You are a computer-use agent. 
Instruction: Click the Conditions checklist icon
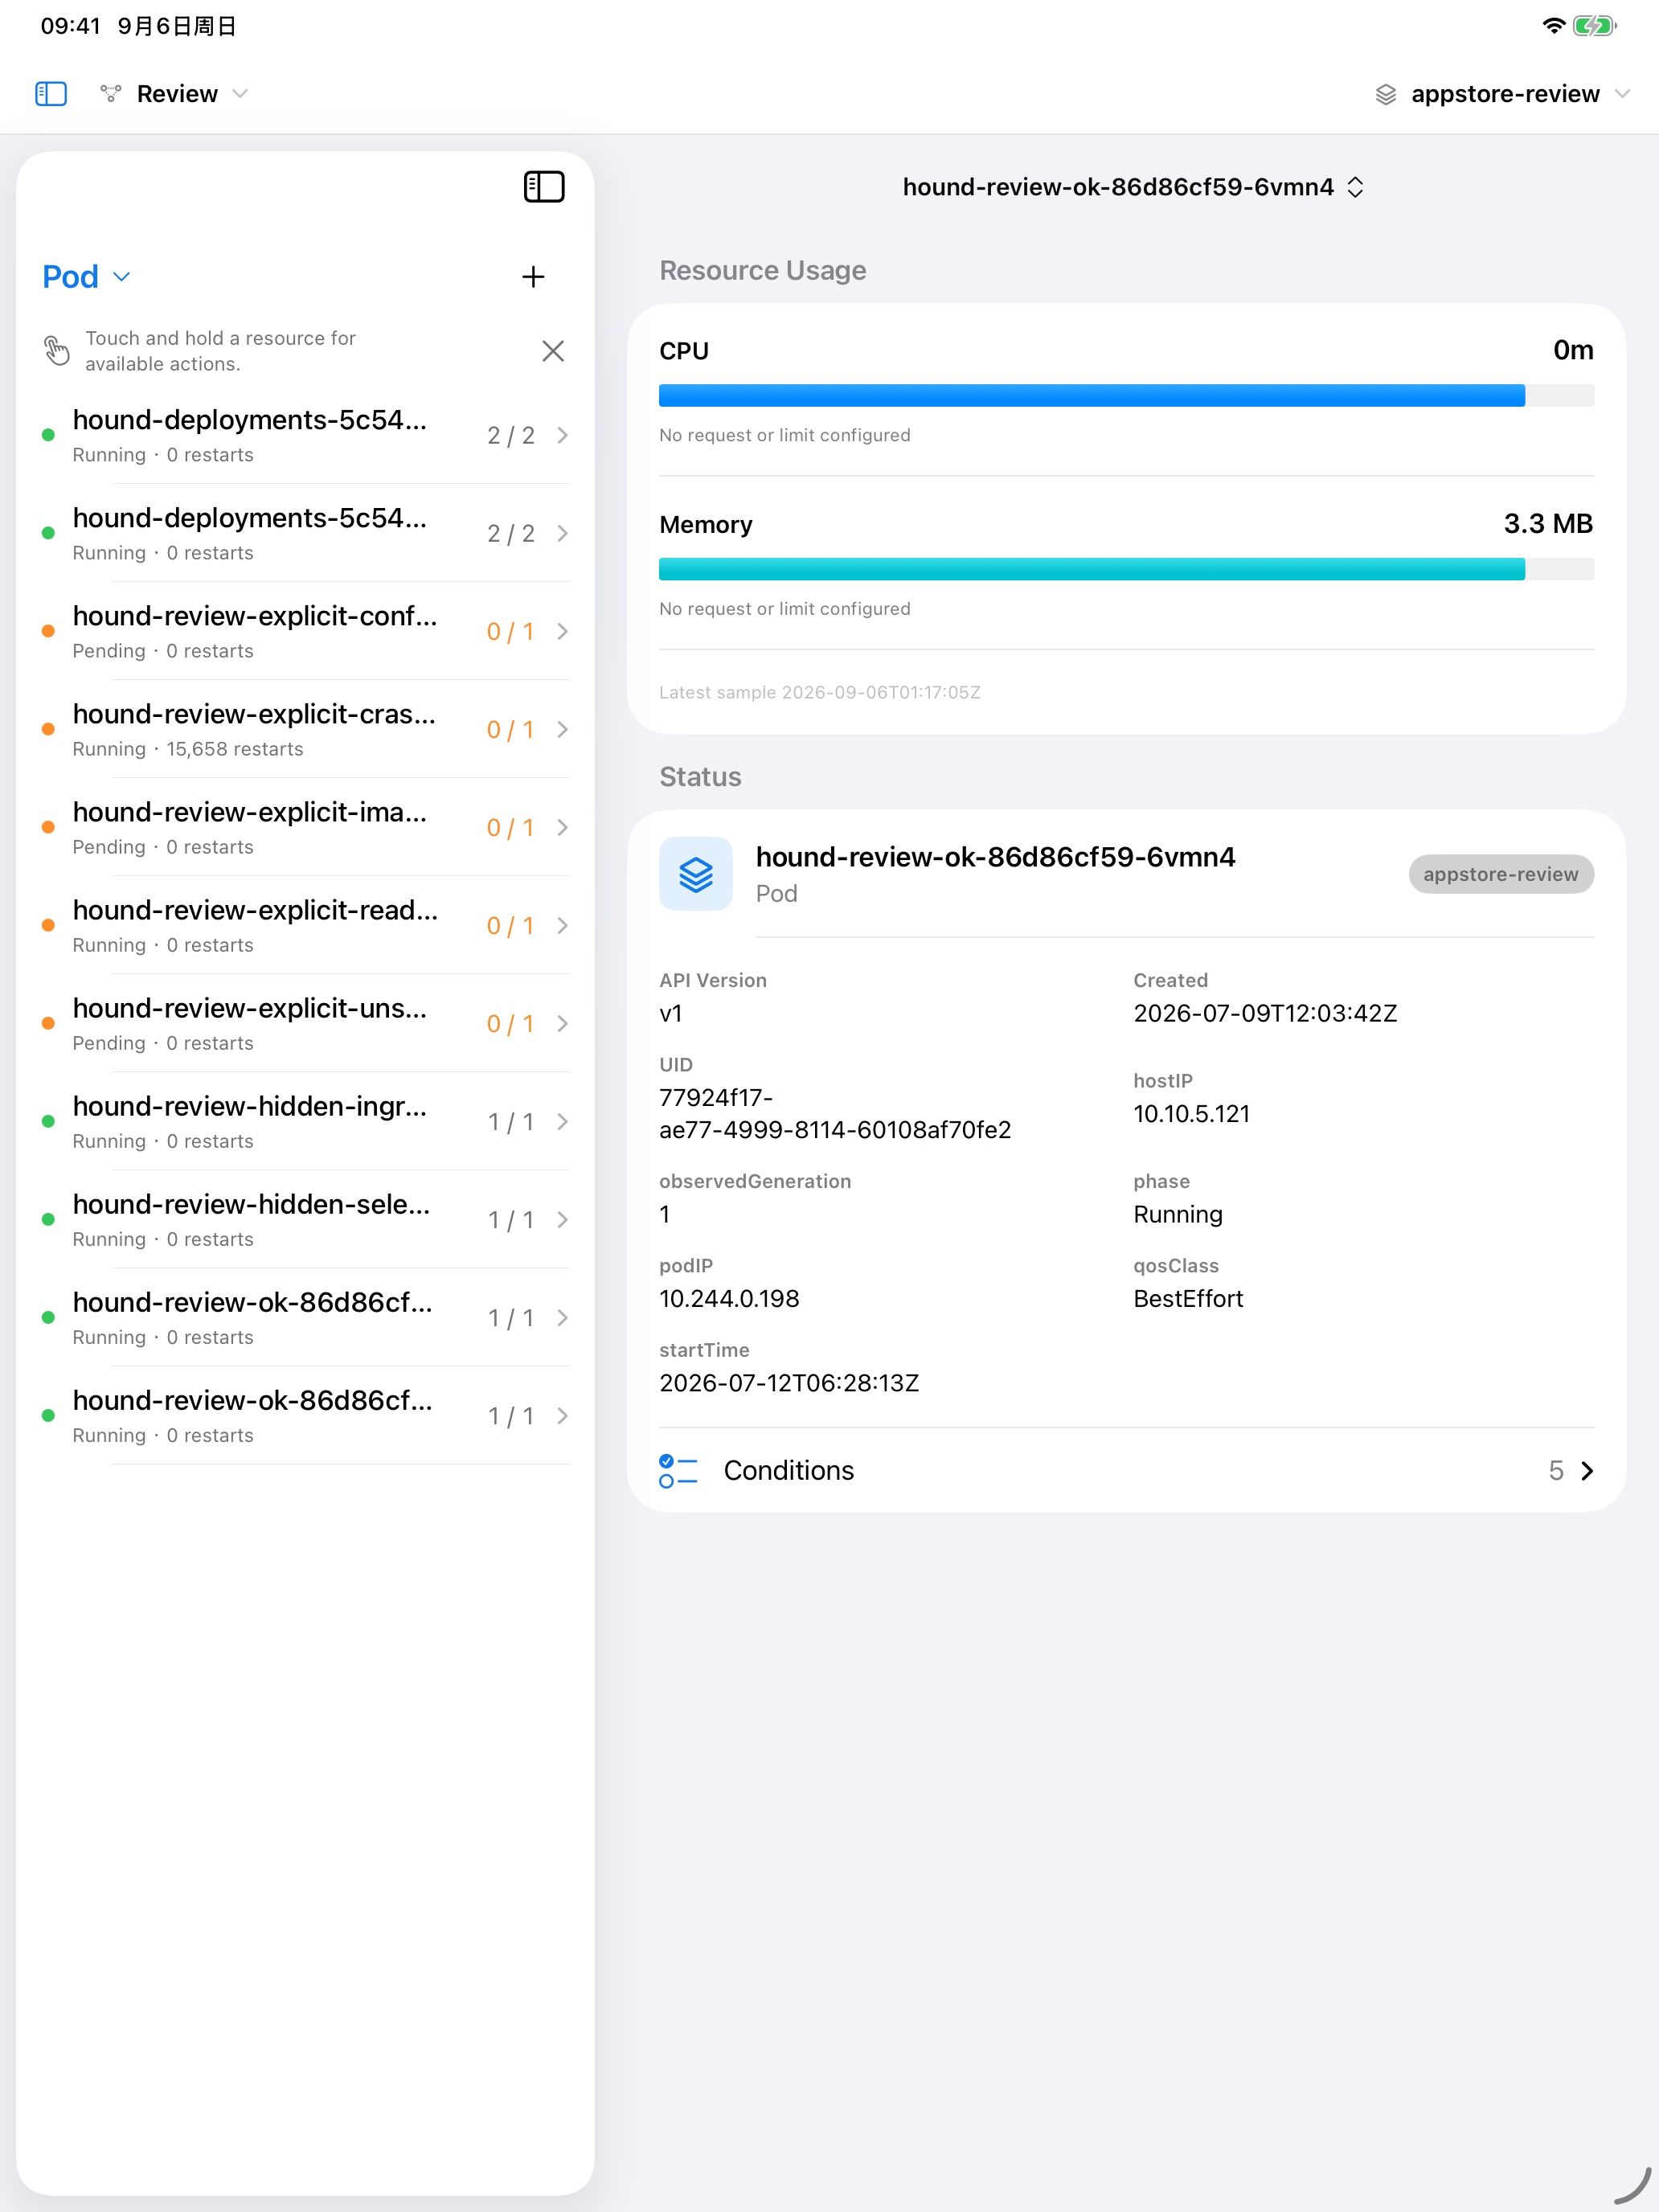[678, 1470]
